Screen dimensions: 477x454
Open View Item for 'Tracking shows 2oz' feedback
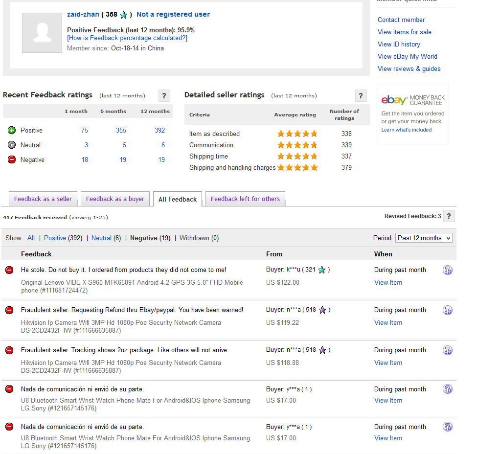click(388, 363)
